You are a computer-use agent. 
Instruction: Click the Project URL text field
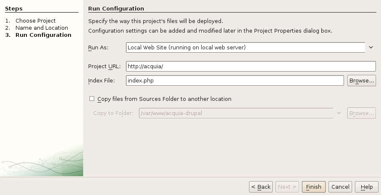pyautogui.click(x=251, y=66)
